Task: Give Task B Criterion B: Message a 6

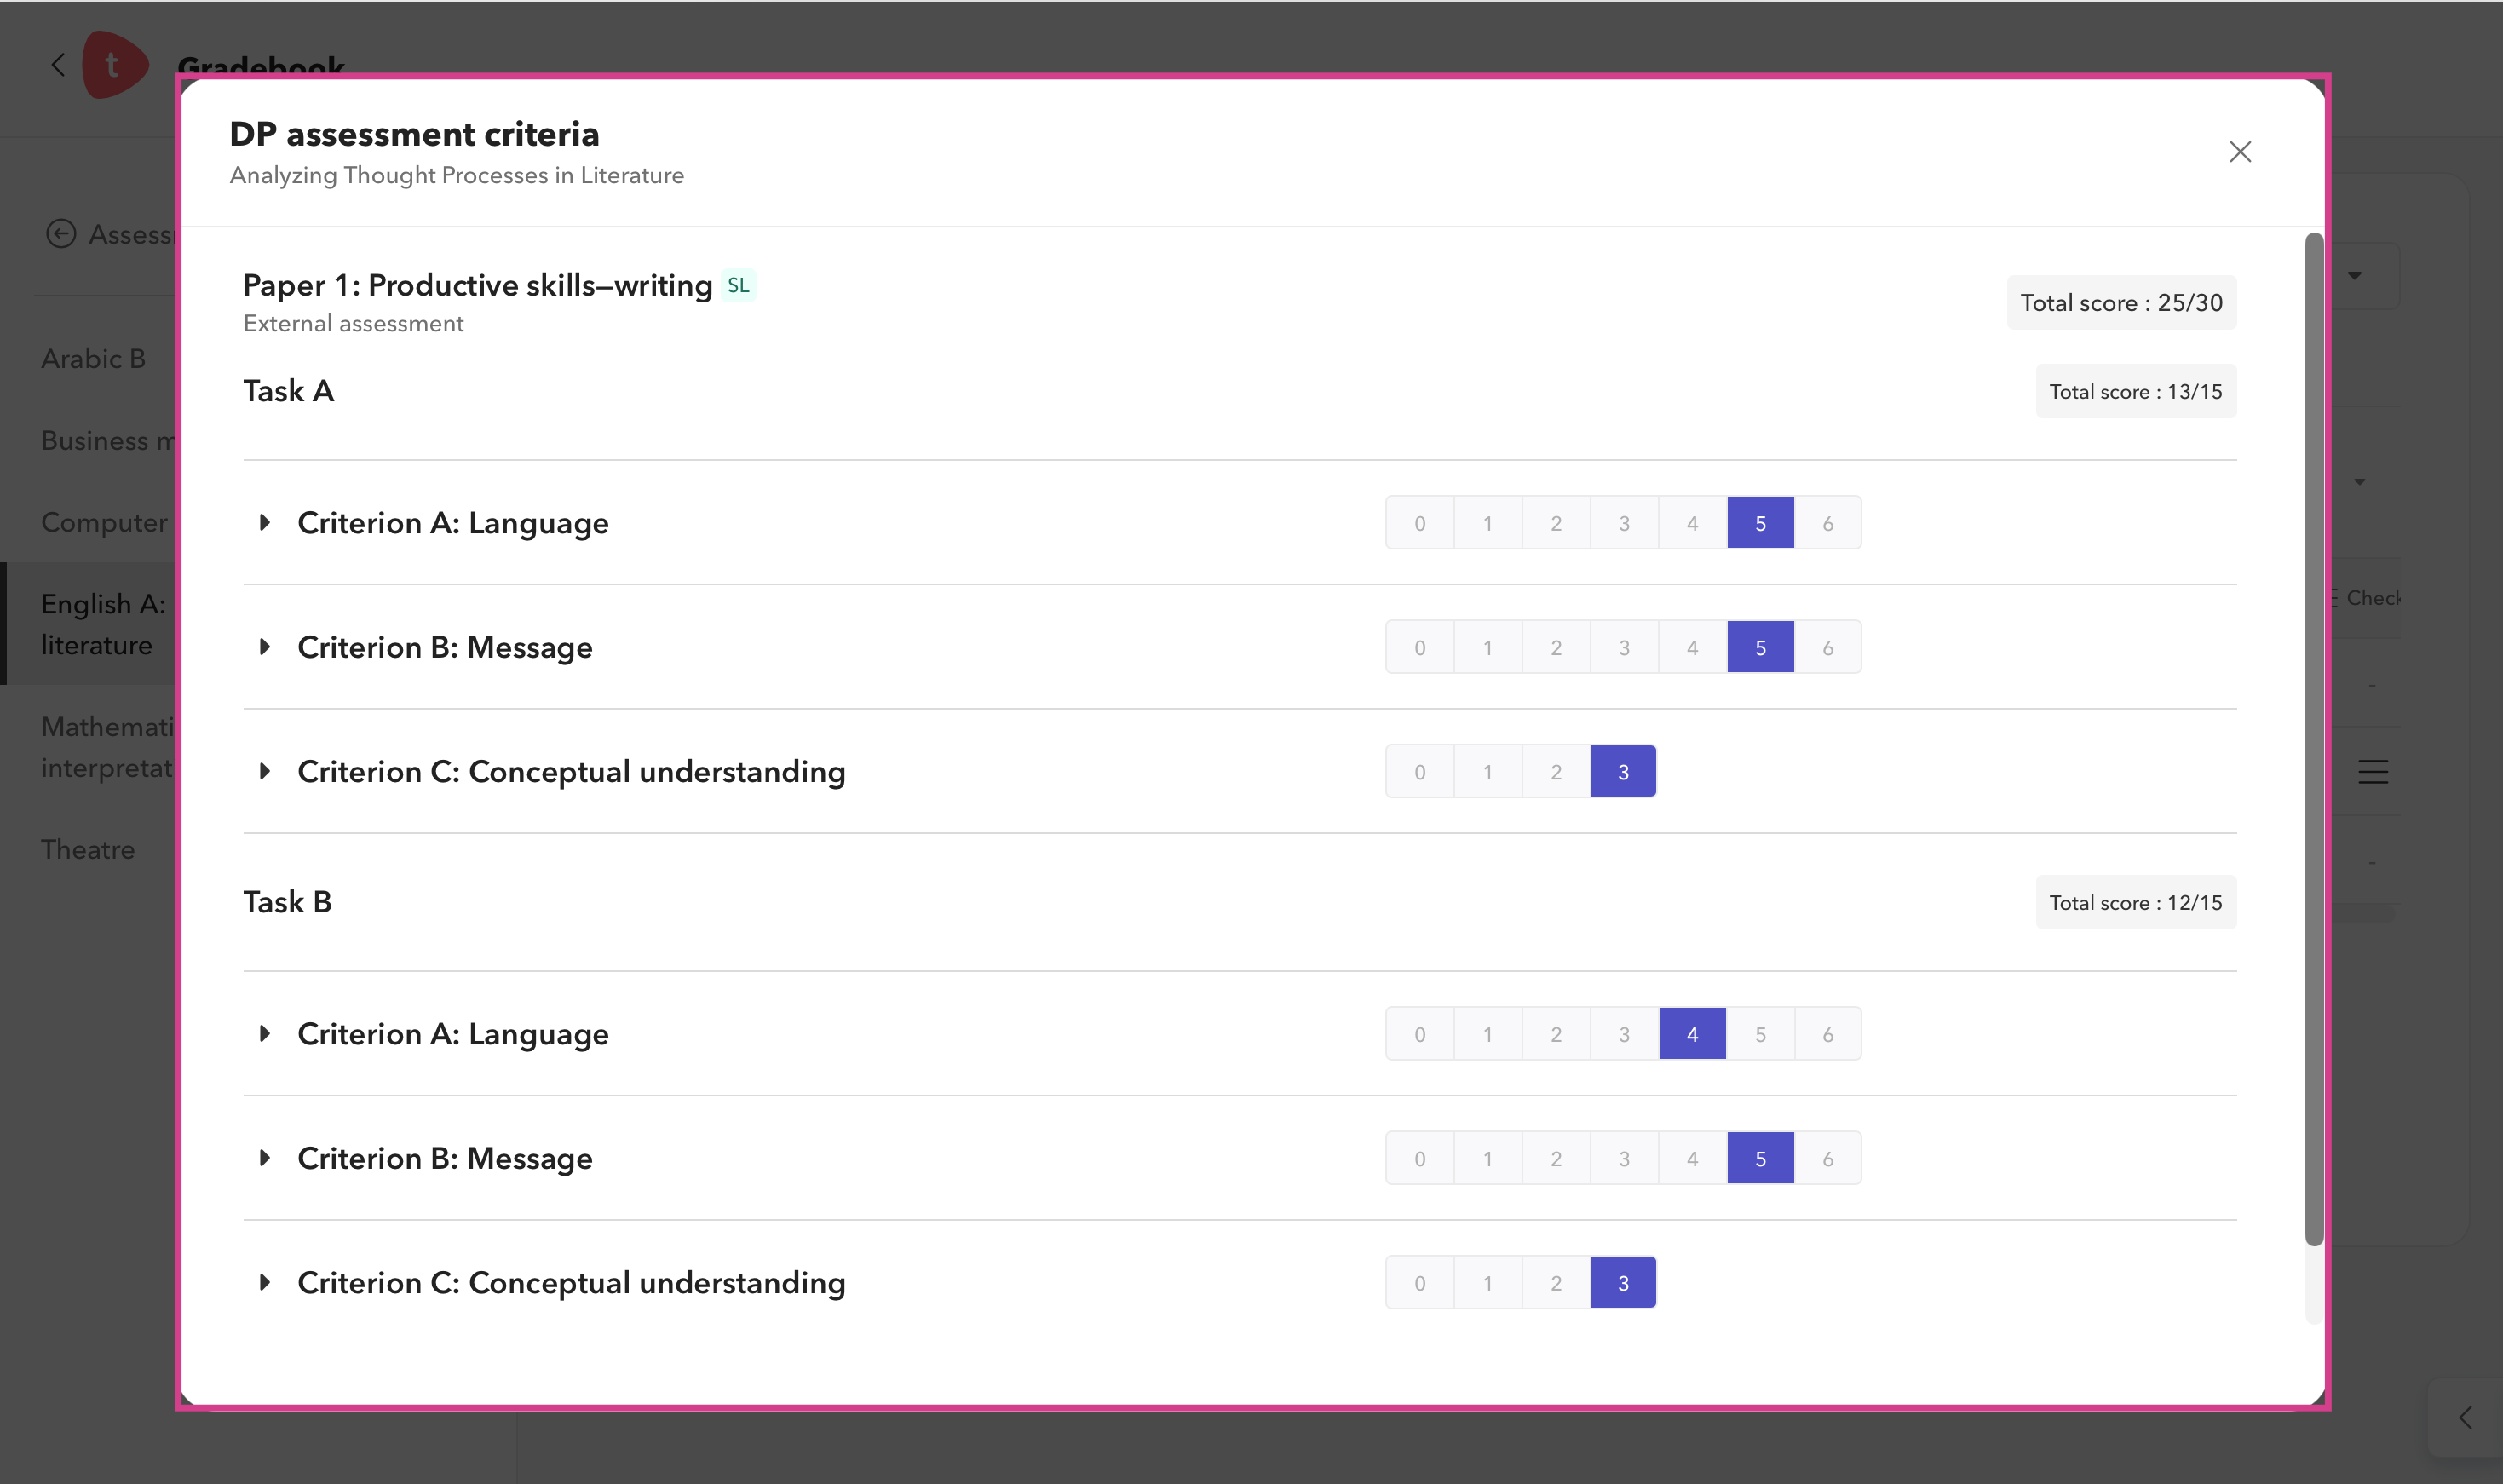Action: (x=1828, y=1158)
